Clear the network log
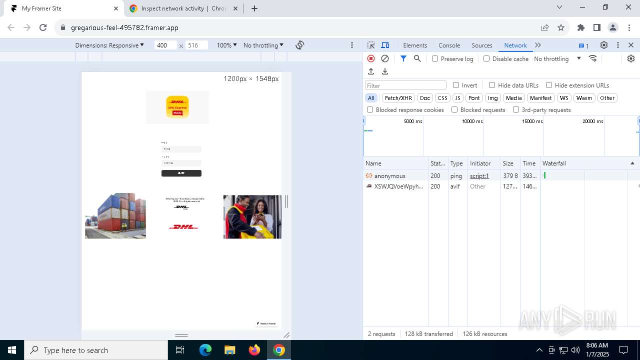640x360 pixels. tap(385, 58)
